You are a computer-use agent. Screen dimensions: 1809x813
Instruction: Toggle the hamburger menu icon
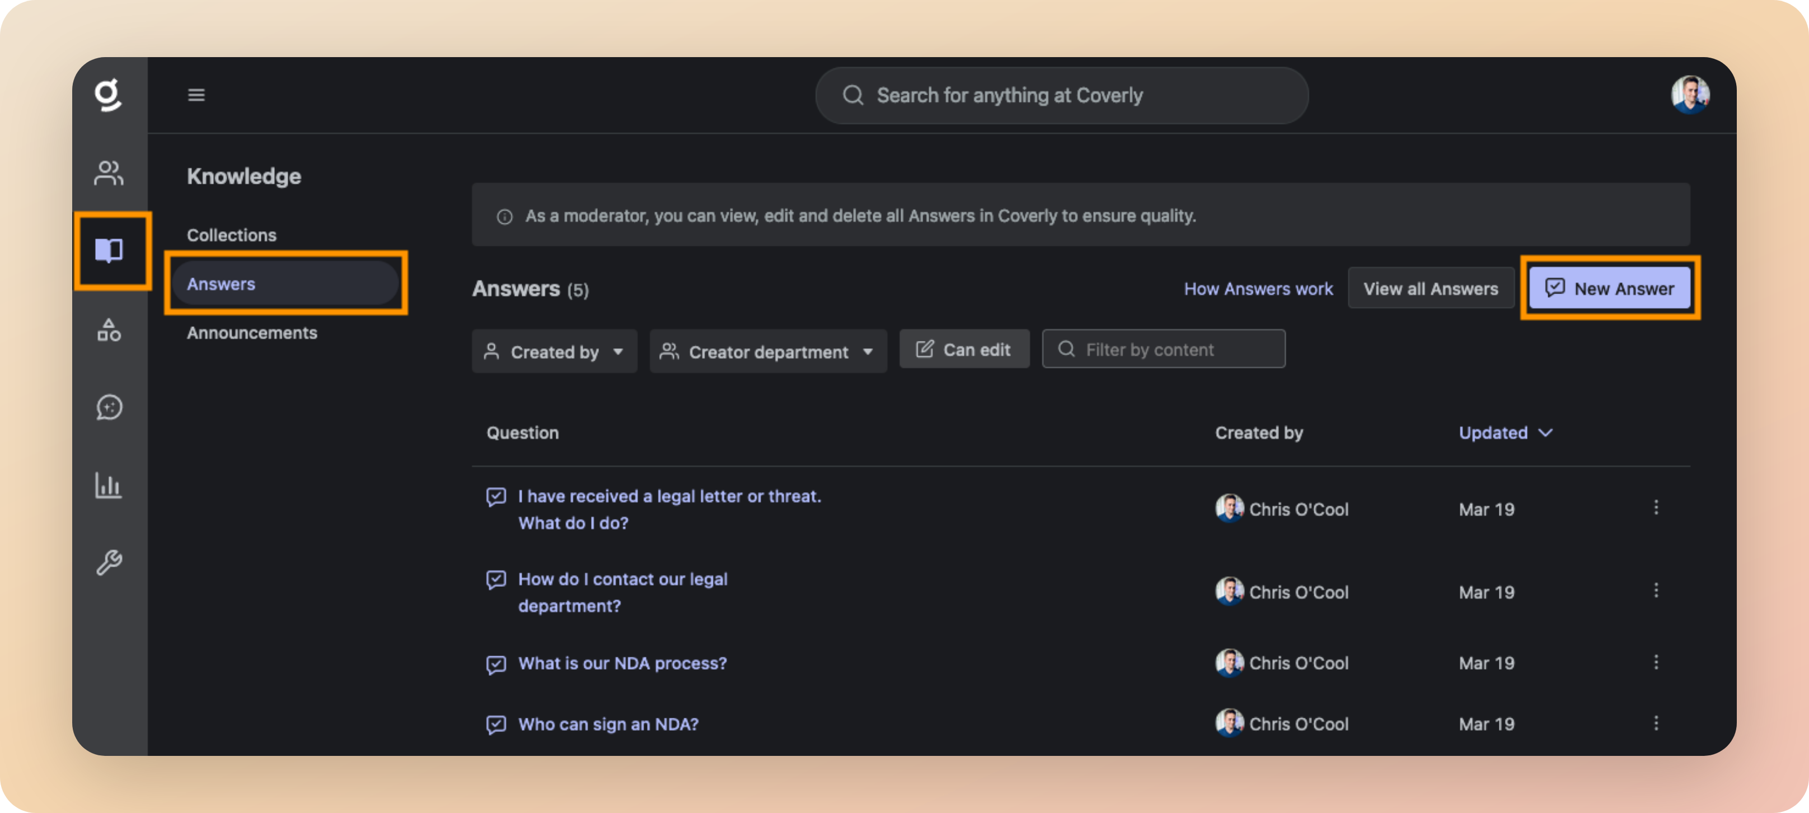coord(196,95)
